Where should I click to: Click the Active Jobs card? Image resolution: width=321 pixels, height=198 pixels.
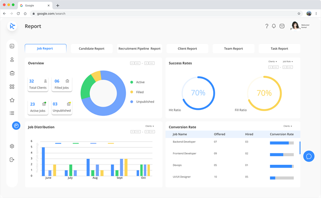point(38,107)
